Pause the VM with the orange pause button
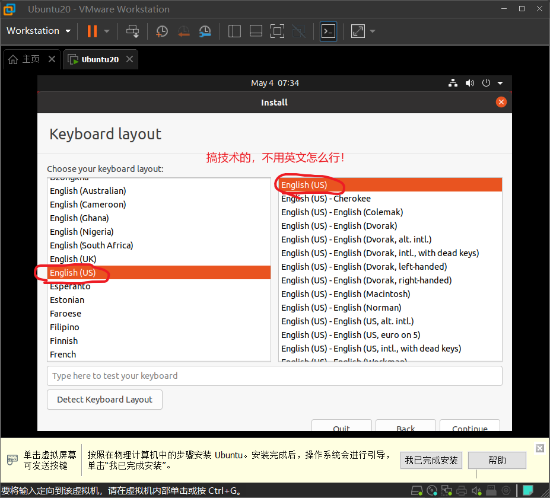 point(92,31)
